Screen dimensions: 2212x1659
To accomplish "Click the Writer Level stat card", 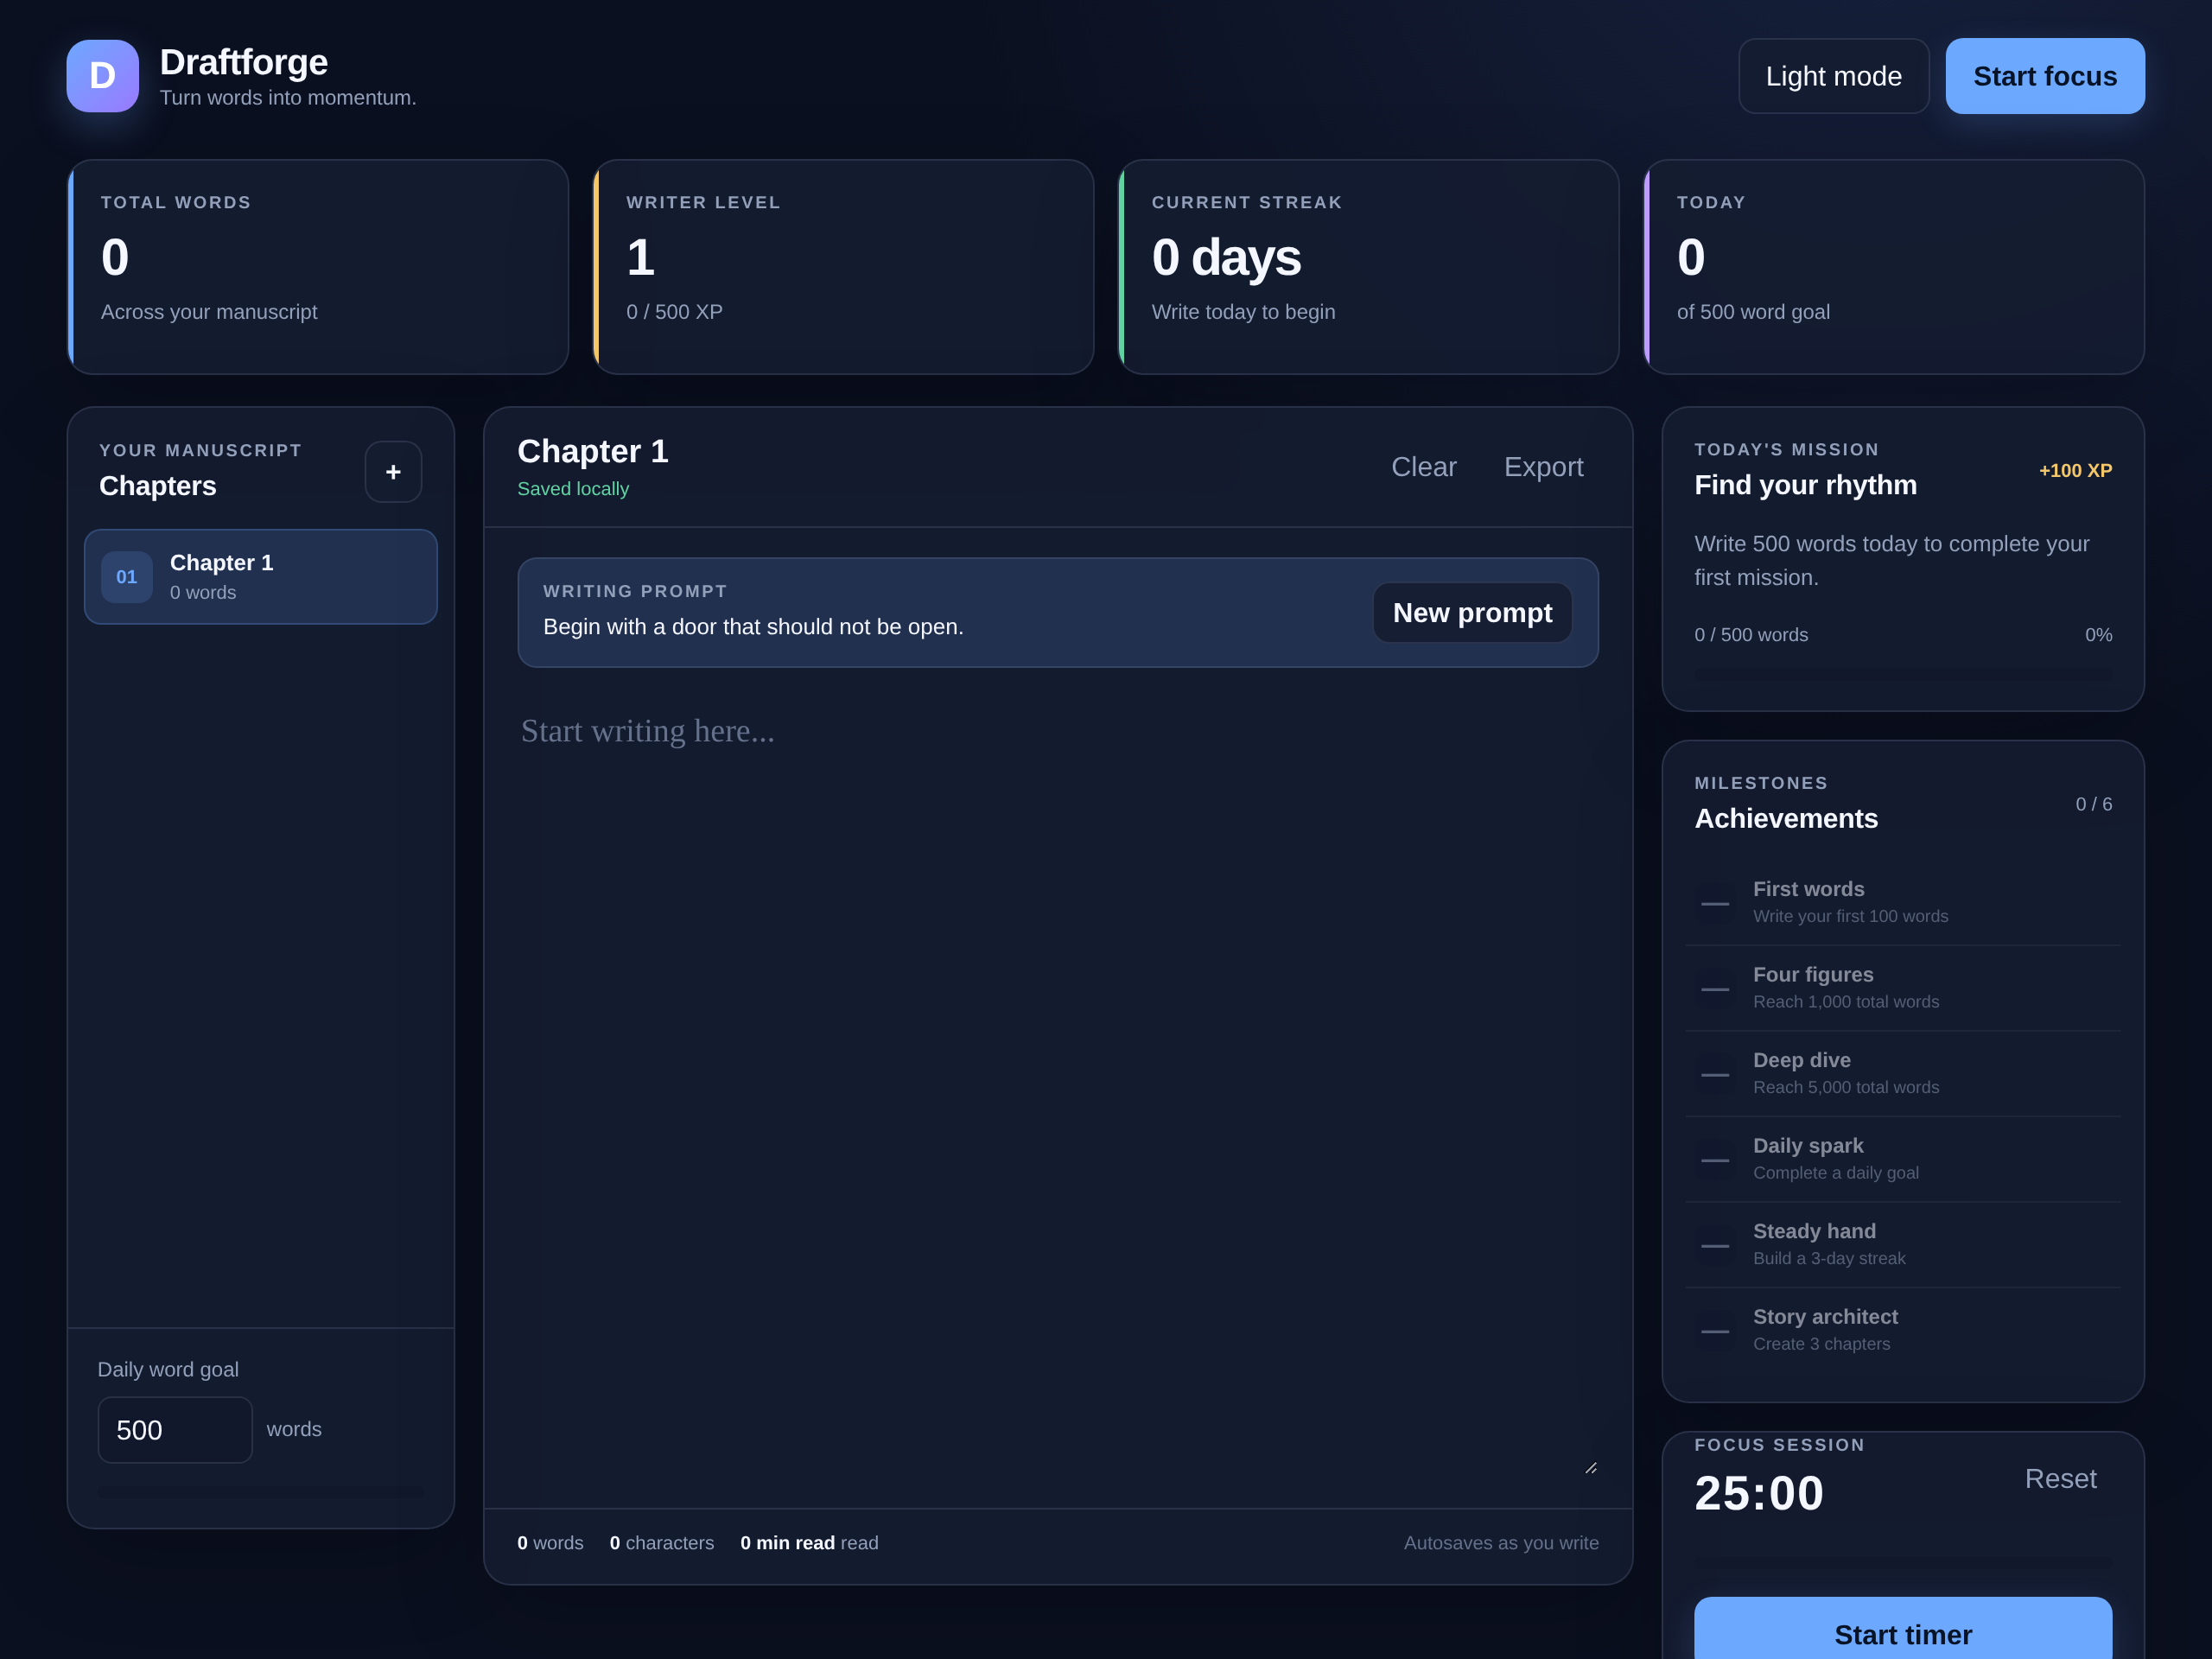I will coord(843,267).
